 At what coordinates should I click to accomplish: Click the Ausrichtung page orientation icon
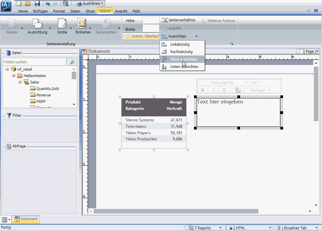[x=37, y=23]
